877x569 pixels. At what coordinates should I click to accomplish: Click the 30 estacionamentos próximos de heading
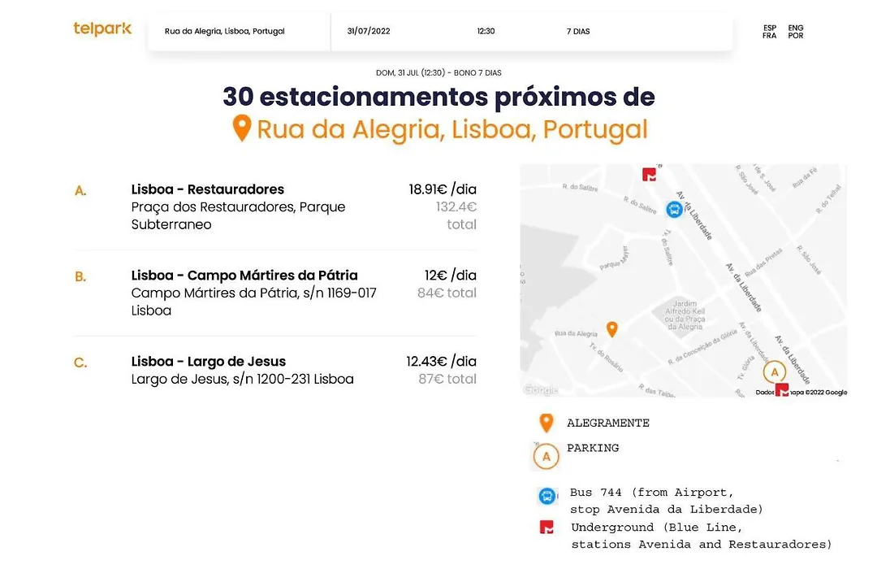tap(438, 97)
